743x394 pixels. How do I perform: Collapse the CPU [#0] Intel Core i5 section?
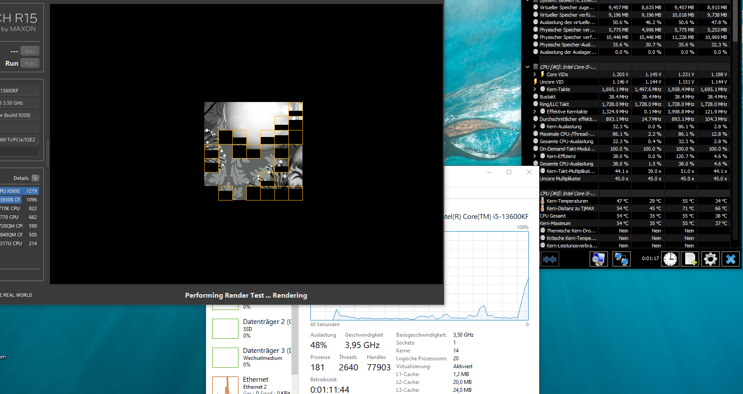click(x=527, y=67)
